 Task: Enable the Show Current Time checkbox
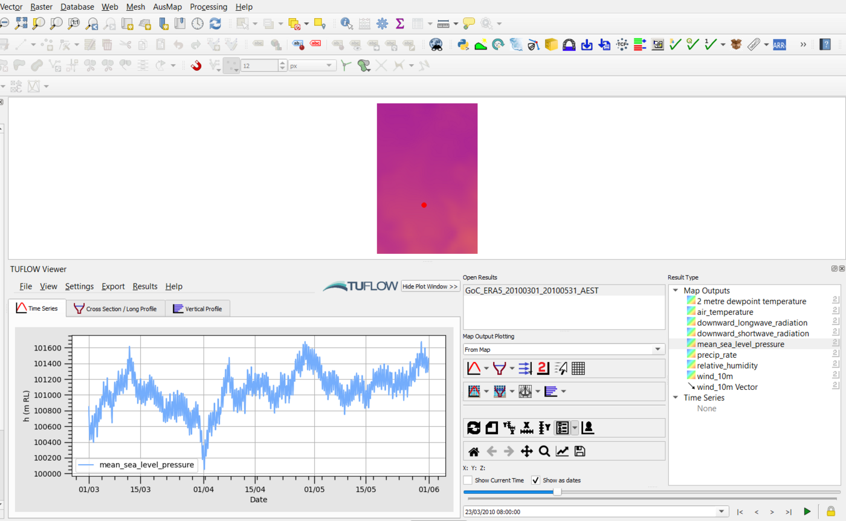click(468, 481)
